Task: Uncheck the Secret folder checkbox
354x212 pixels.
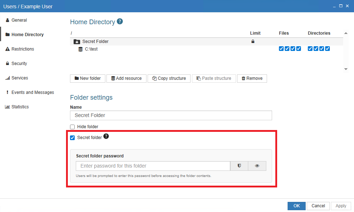Action: click(x=73, y=138)
